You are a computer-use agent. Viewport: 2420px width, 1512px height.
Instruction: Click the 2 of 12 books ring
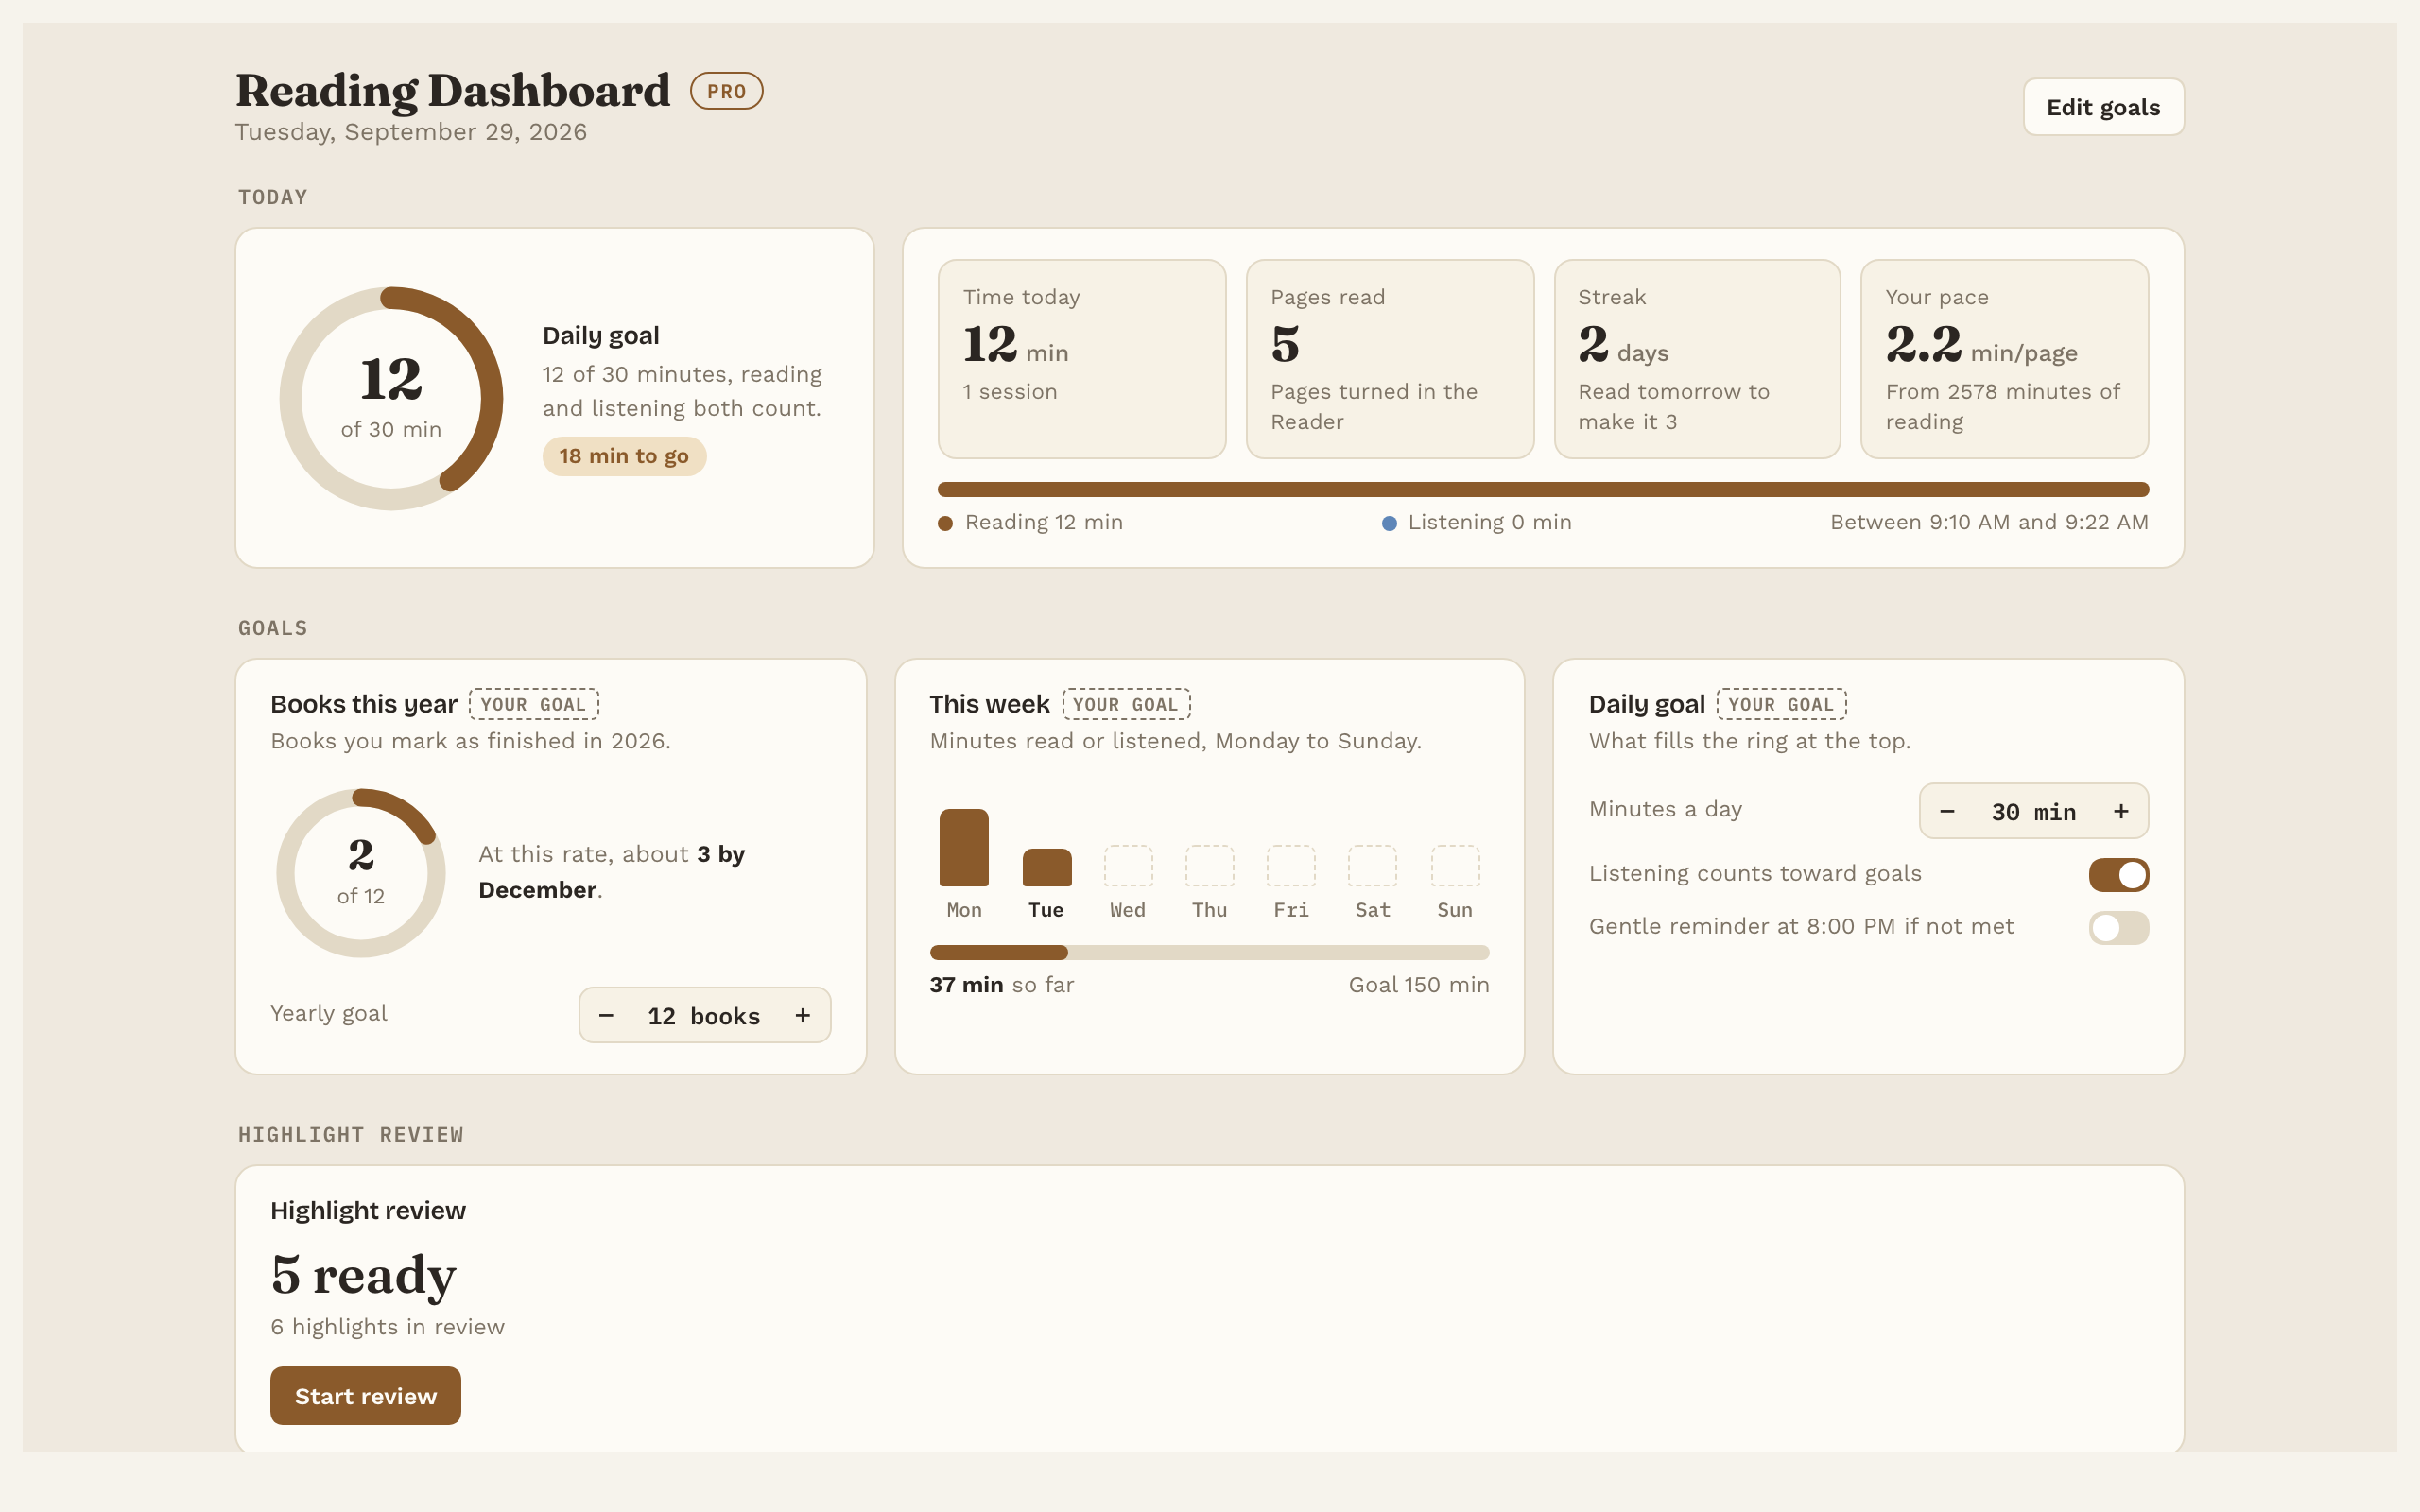tap(361, 873)
